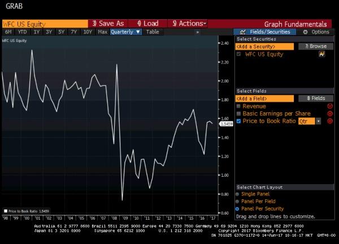Click the 1.5459 last value label on axis

pos(227,124)
